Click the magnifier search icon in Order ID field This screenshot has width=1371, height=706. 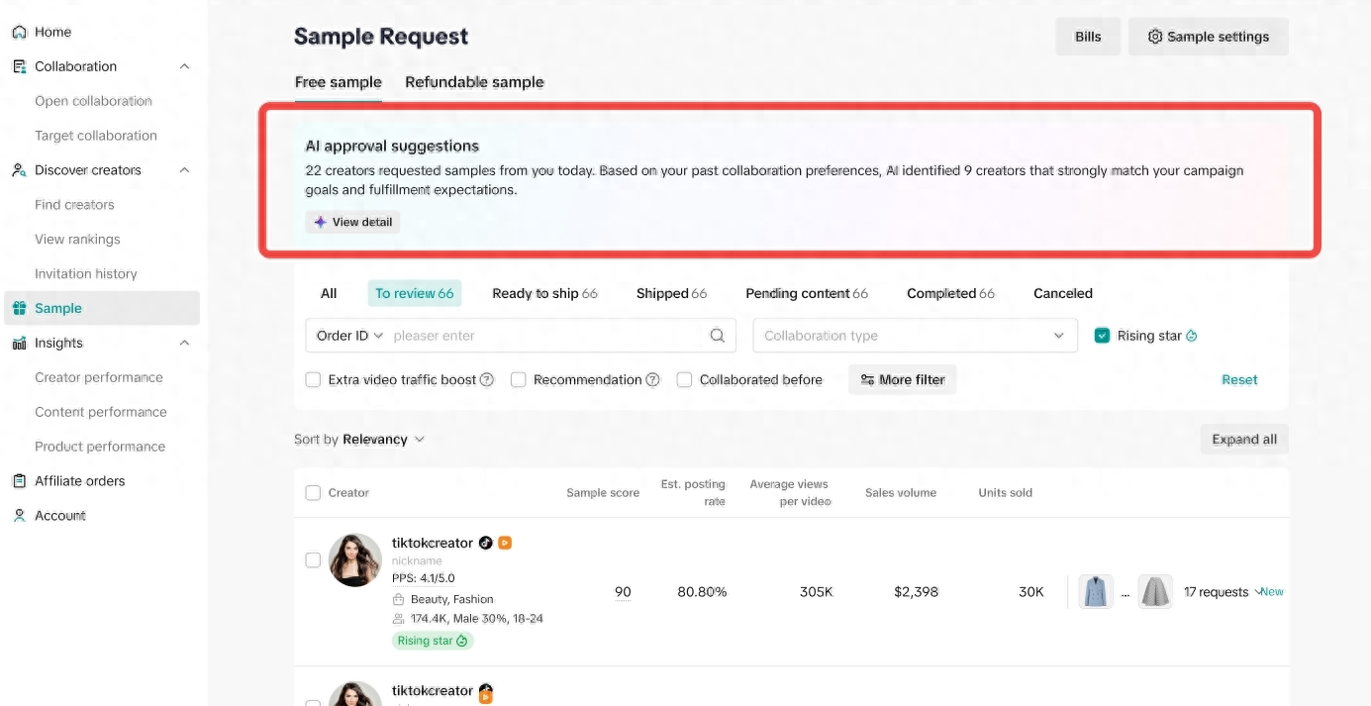[x=718, y=336]
